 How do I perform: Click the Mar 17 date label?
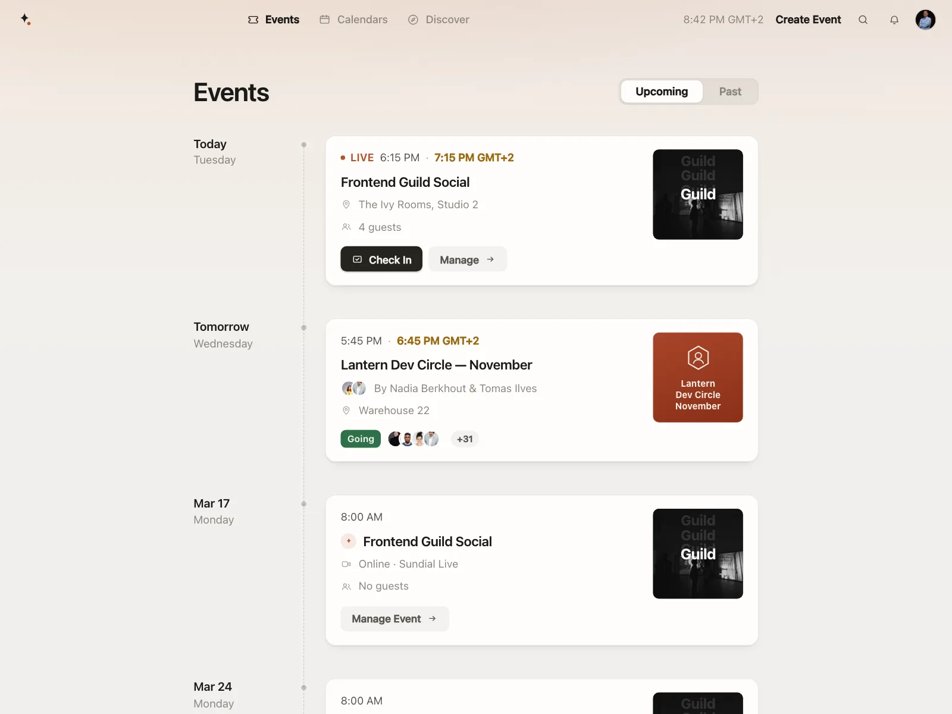(211, 503)
